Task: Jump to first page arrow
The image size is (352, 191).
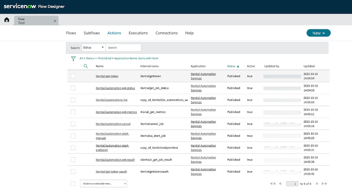Action: 273,184
